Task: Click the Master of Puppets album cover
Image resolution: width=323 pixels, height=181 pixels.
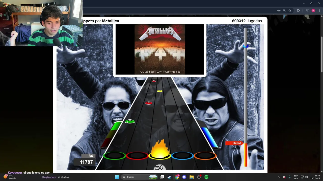Action: 160,49
